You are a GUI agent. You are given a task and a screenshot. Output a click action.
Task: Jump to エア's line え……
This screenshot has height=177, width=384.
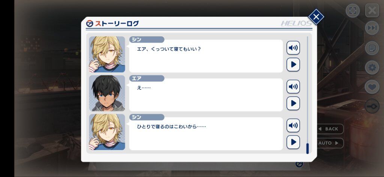tap(293, 103)
